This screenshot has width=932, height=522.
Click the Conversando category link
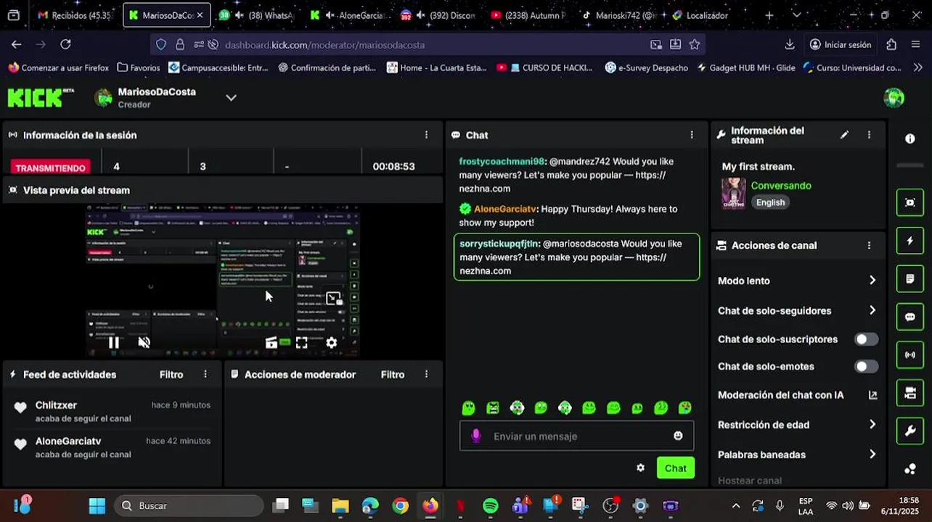click(781, 186)
